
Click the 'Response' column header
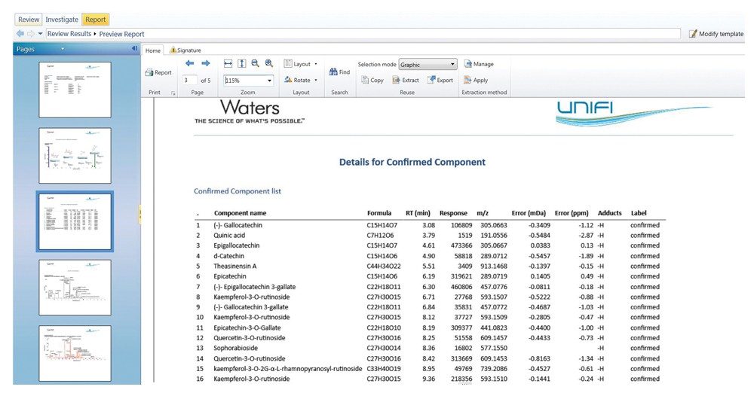453,213
